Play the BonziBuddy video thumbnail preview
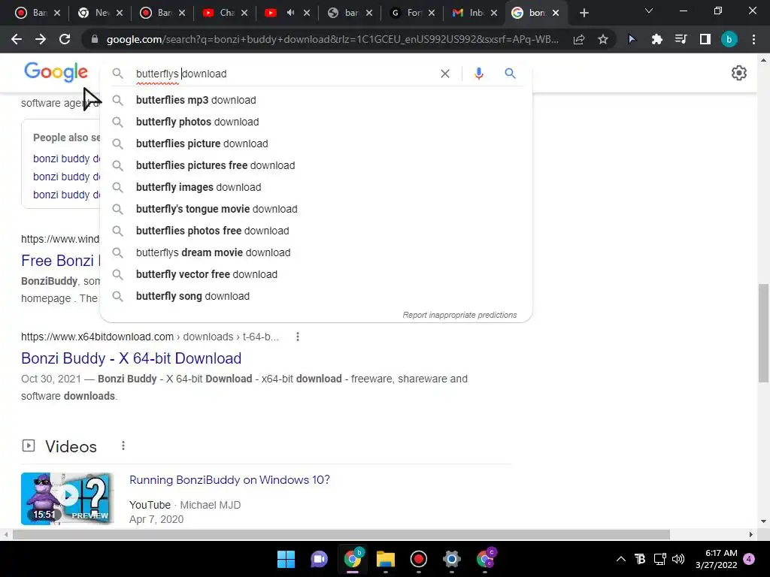 coord(67,499)
